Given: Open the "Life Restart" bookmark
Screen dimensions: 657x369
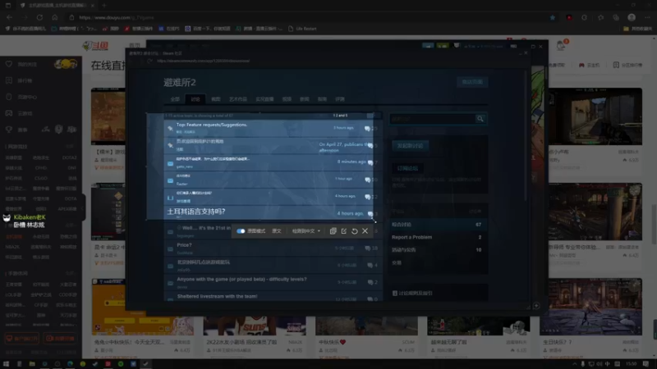Looking at the screenshot, I should (302, 29).
